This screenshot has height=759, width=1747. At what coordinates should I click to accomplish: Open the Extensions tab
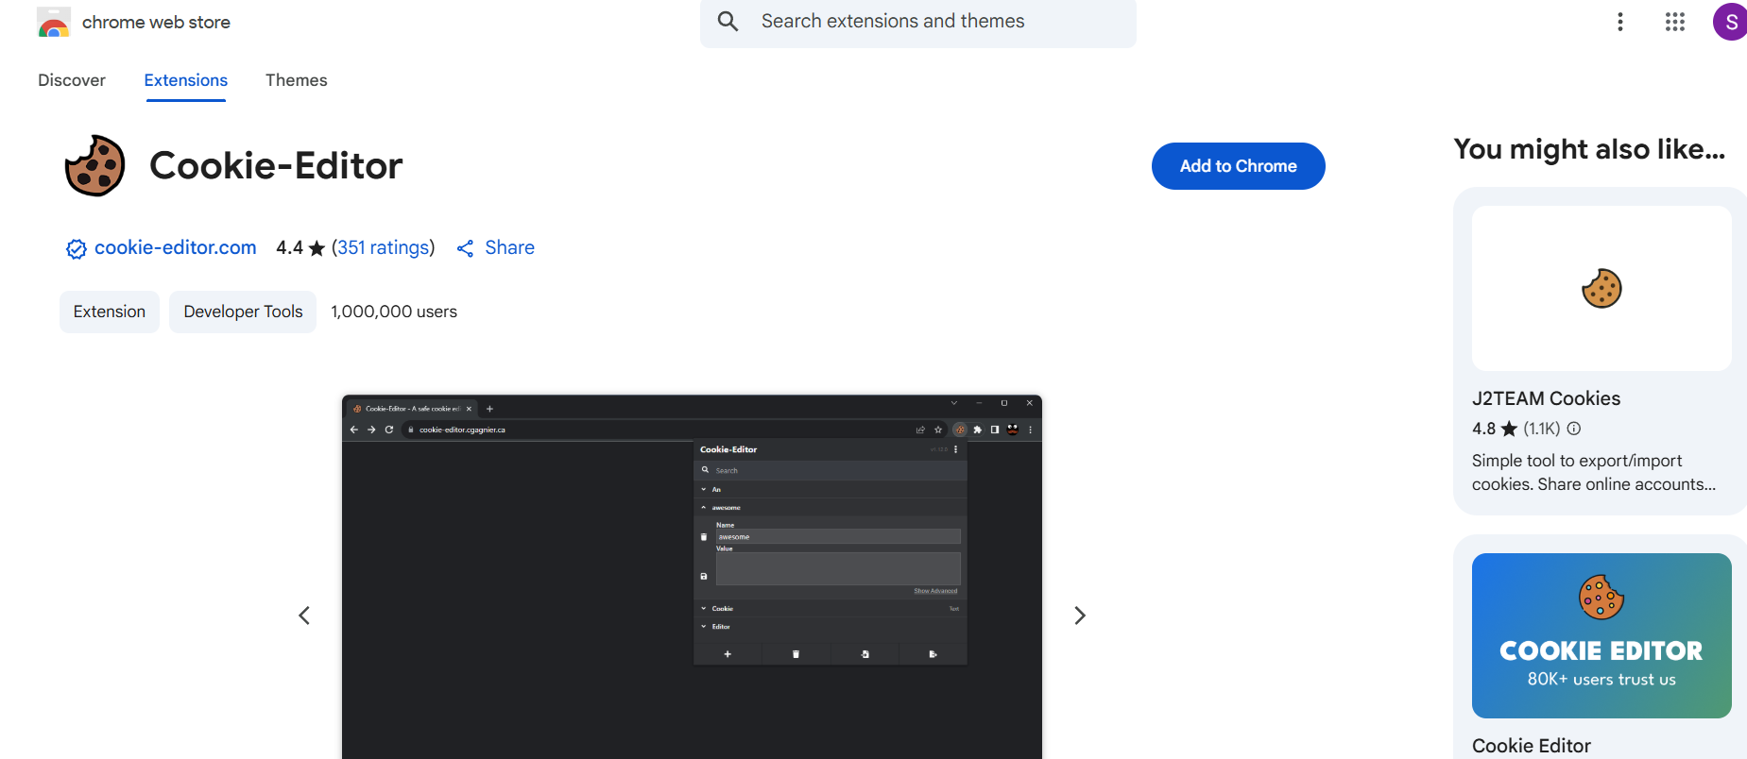point(185,80)
